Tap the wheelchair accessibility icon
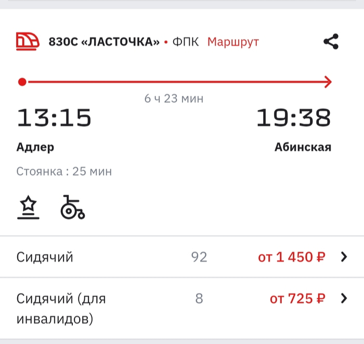 (73, 207)
